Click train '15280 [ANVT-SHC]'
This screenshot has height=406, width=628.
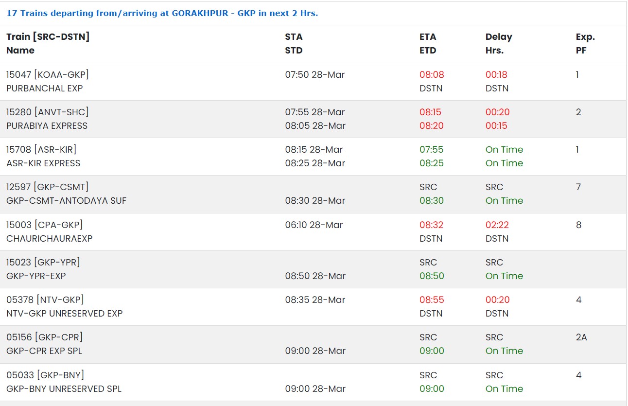click(48, 112)
